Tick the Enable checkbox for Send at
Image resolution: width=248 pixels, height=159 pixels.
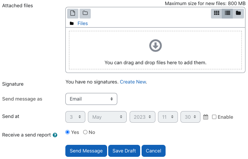click(214, 117)
